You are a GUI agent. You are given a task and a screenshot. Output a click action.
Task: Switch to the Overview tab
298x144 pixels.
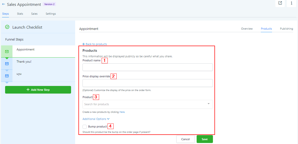click(x=247, y=29)
